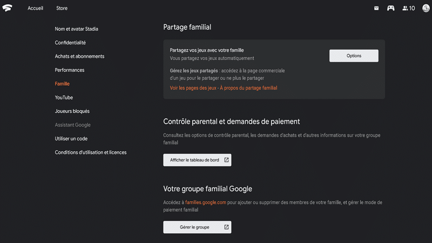Click the bold Gérez les jeux partagés text

[194, 71]
